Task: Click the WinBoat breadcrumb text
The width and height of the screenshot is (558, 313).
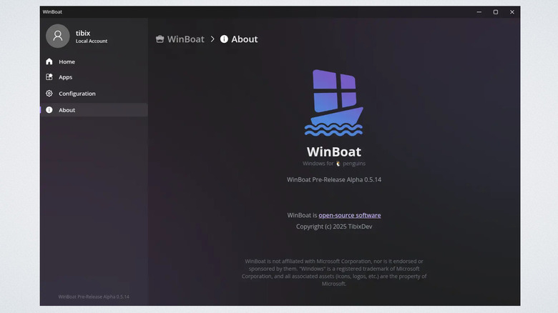Action: (x=186, y=39)
